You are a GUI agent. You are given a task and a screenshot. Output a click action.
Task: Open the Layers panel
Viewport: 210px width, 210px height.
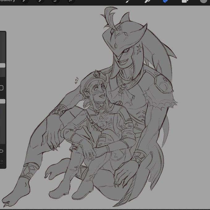185,1
